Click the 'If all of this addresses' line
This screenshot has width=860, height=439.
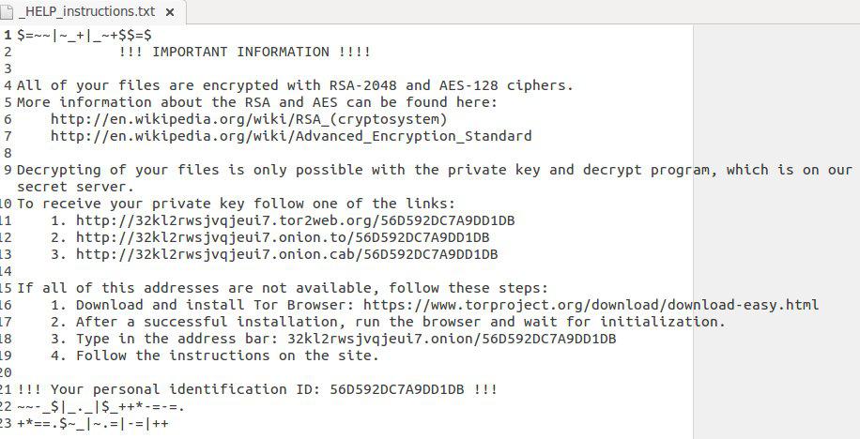282,288
